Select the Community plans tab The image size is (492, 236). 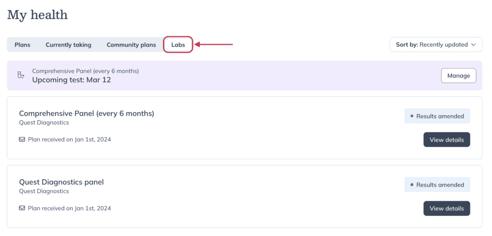pos(131,45)
